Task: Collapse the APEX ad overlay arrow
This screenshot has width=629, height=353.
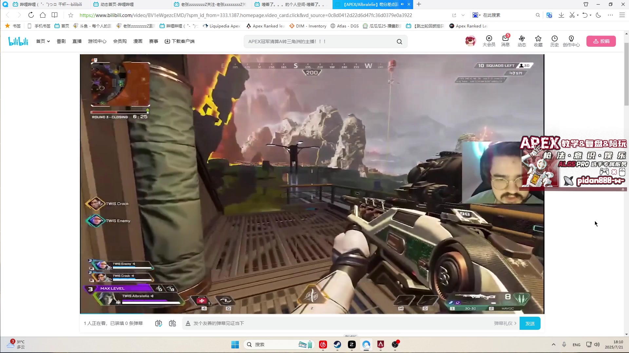Action: [x=623, y=189]
